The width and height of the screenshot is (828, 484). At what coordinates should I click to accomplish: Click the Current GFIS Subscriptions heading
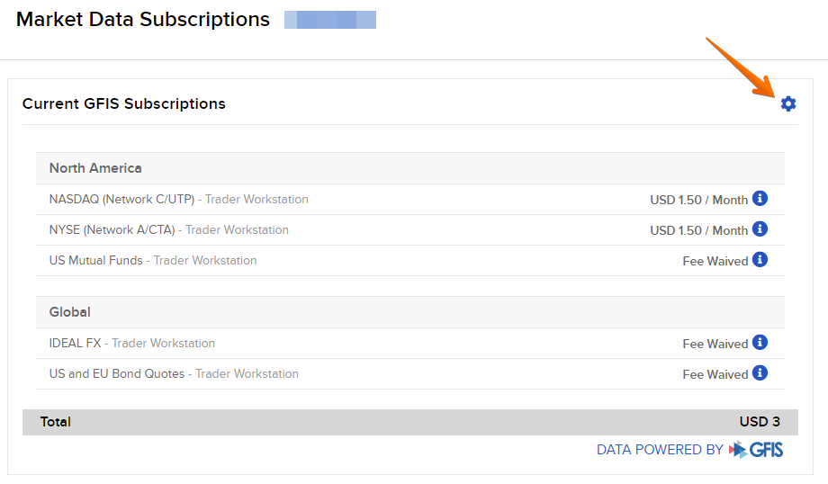point(124,103)
